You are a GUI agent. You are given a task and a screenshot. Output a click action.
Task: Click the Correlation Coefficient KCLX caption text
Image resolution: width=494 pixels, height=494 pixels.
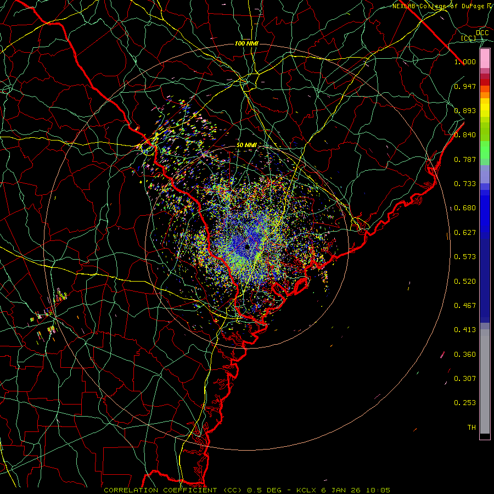[x=247, y=490]
